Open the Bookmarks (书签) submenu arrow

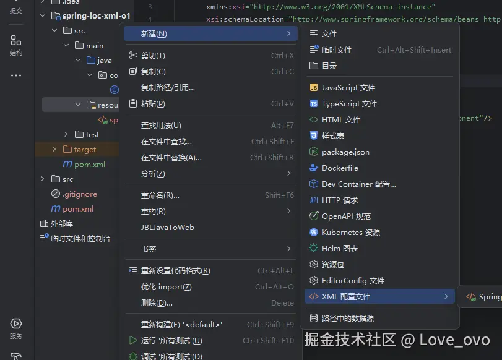[289, 249]
